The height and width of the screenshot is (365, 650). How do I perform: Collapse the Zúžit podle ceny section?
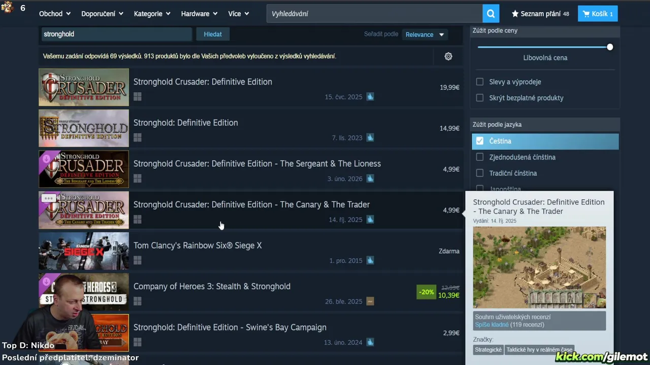545,30
